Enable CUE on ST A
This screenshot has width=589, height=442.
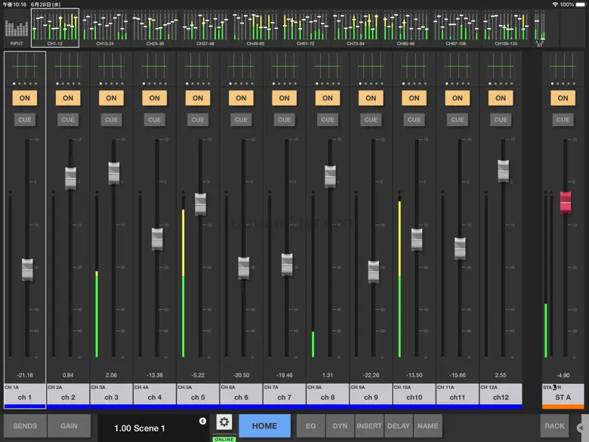click(563, 120)
